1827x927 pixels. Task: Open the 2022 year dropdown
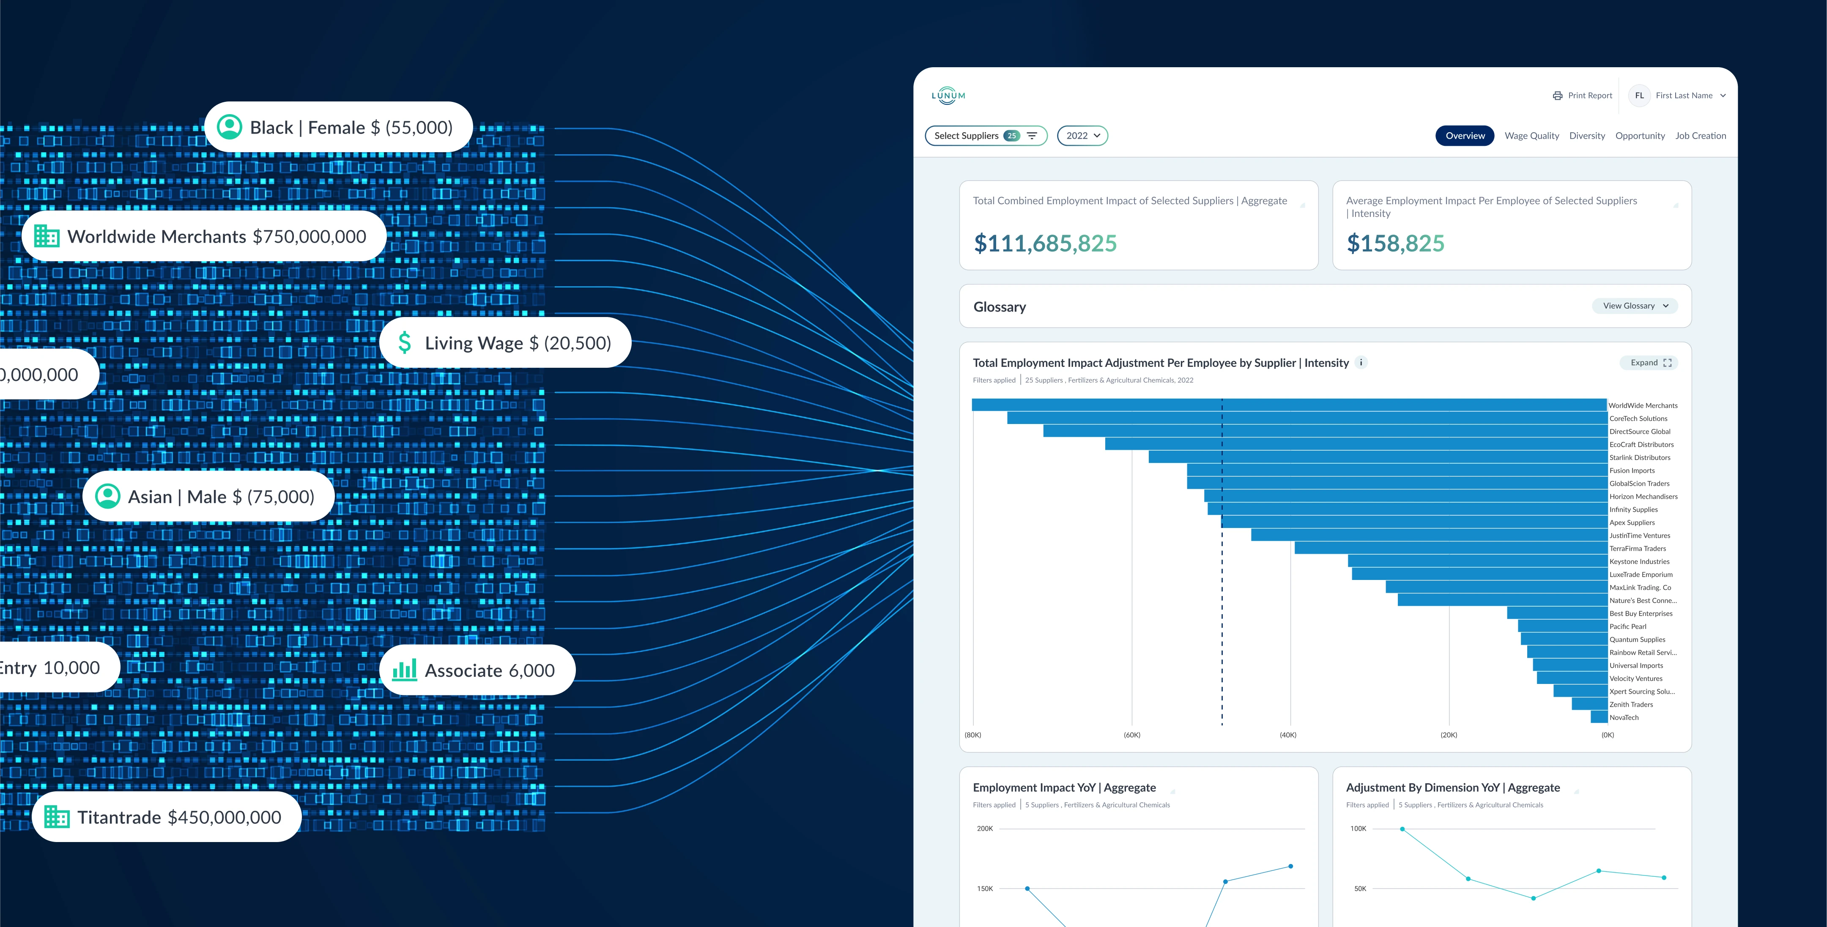point(1082,135)
